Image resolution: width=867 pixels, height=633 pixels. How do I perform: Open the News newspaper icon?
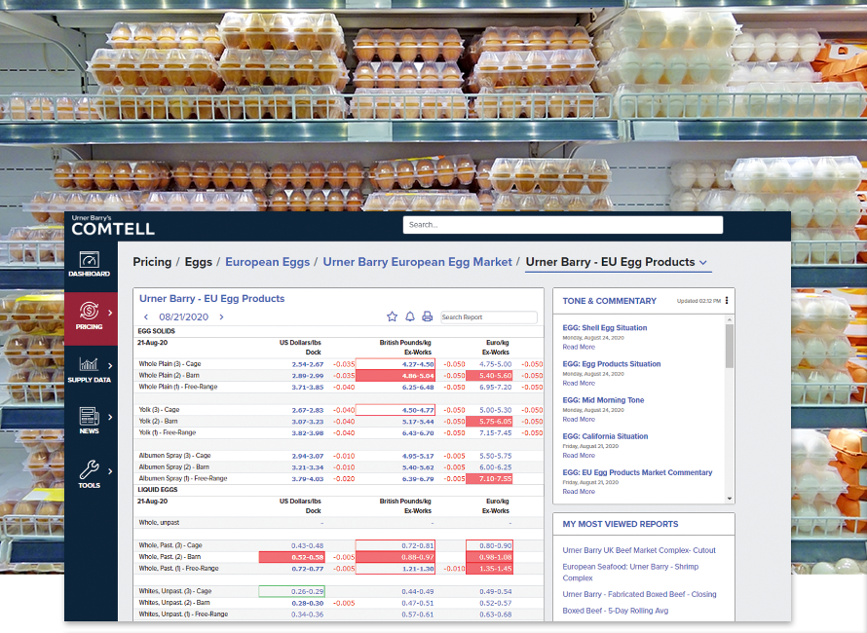[x=89, y=418]
